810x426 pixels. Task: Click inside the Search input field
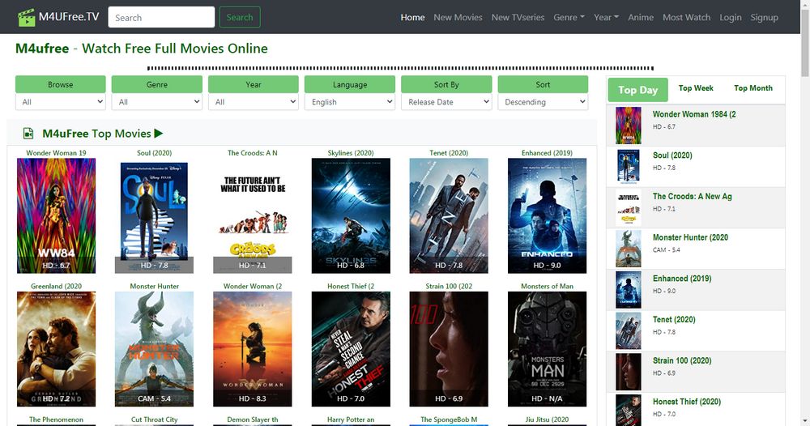pos(161,17)
